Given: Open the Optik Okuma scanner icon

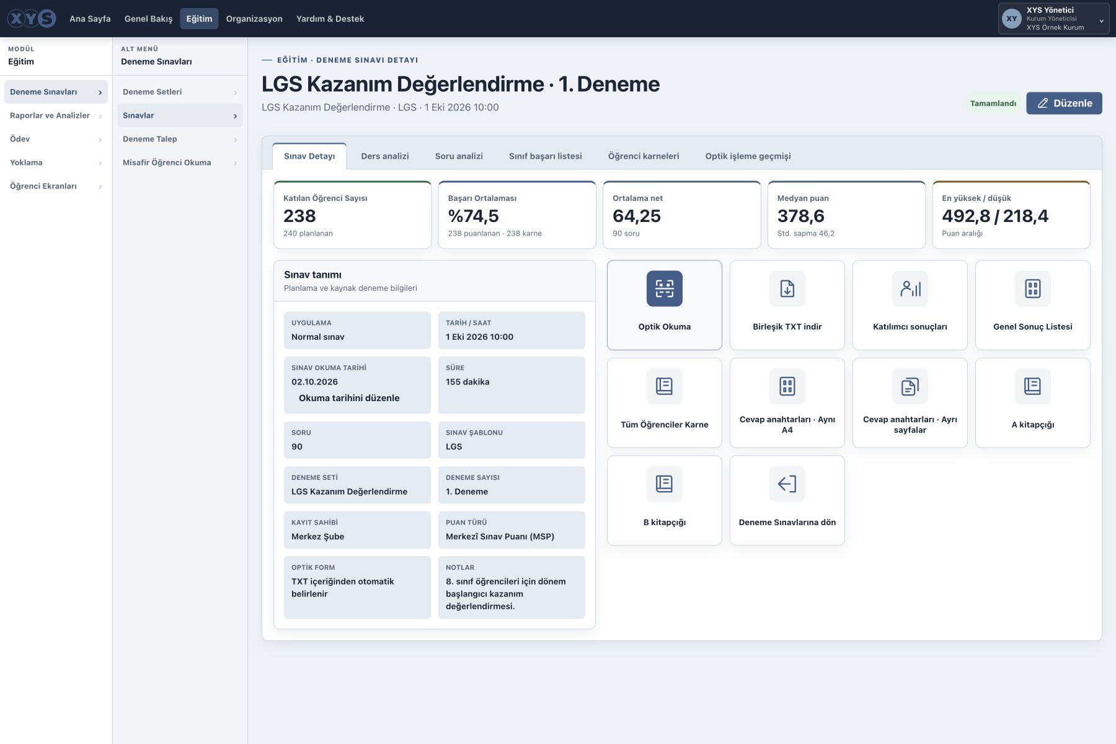Looking at the screenshot, I should point(664,288).
